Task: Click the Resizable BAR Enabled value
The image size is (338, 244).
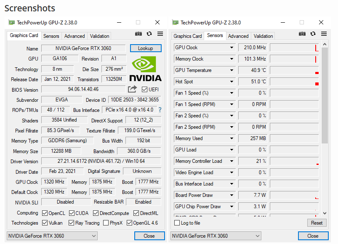Action: [144, 202]
